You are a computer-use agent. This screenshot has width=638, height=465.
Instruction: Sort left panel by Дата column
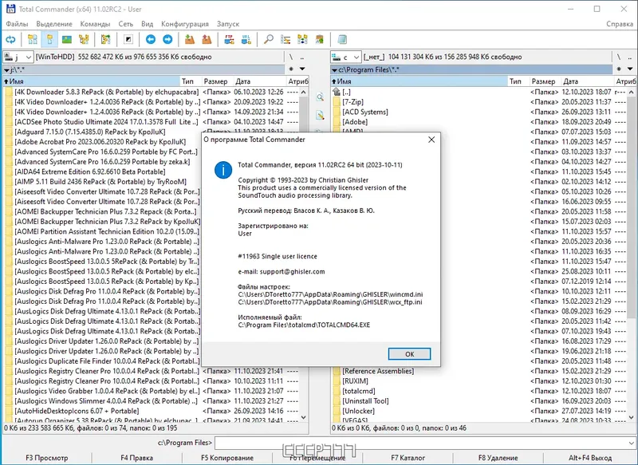[259, 81]
